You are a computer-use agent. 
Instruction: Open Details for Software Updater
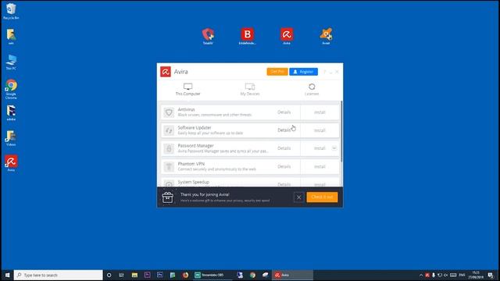click(x=284, y=130)
